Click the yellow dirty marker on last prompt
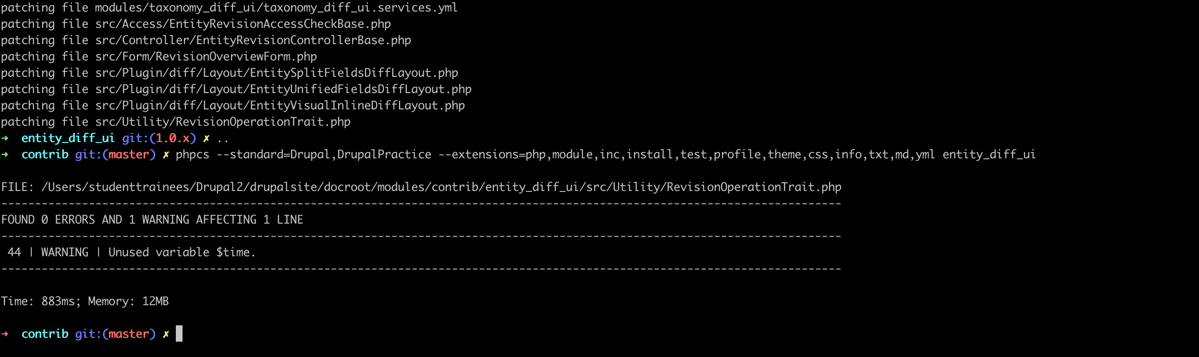 pyautogui.click(x=166, y=334)
